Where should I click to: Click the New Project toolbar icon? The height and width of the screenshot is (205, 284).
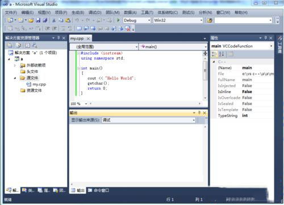point(10,20)
